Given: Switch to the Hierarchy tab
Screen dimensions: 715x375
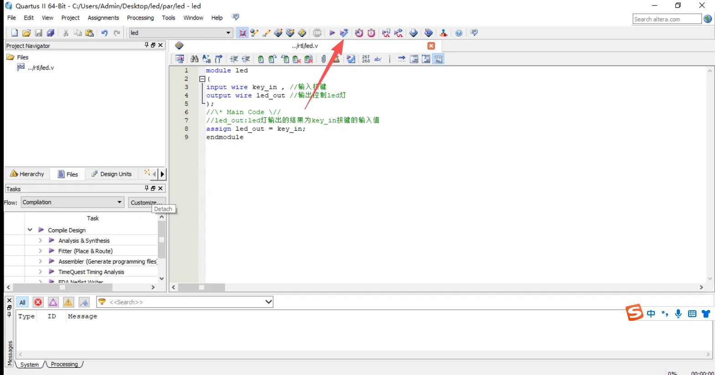Looking at the screenshot, I should point(27,174).
